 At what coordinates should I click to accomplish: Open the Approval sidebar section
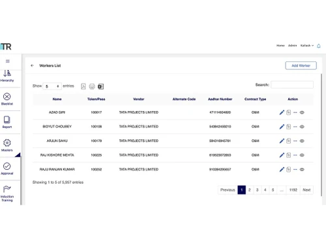tap(7, 169)
